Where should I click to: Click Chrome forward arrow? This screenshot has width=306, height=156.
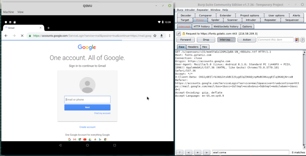pos(14,36)
